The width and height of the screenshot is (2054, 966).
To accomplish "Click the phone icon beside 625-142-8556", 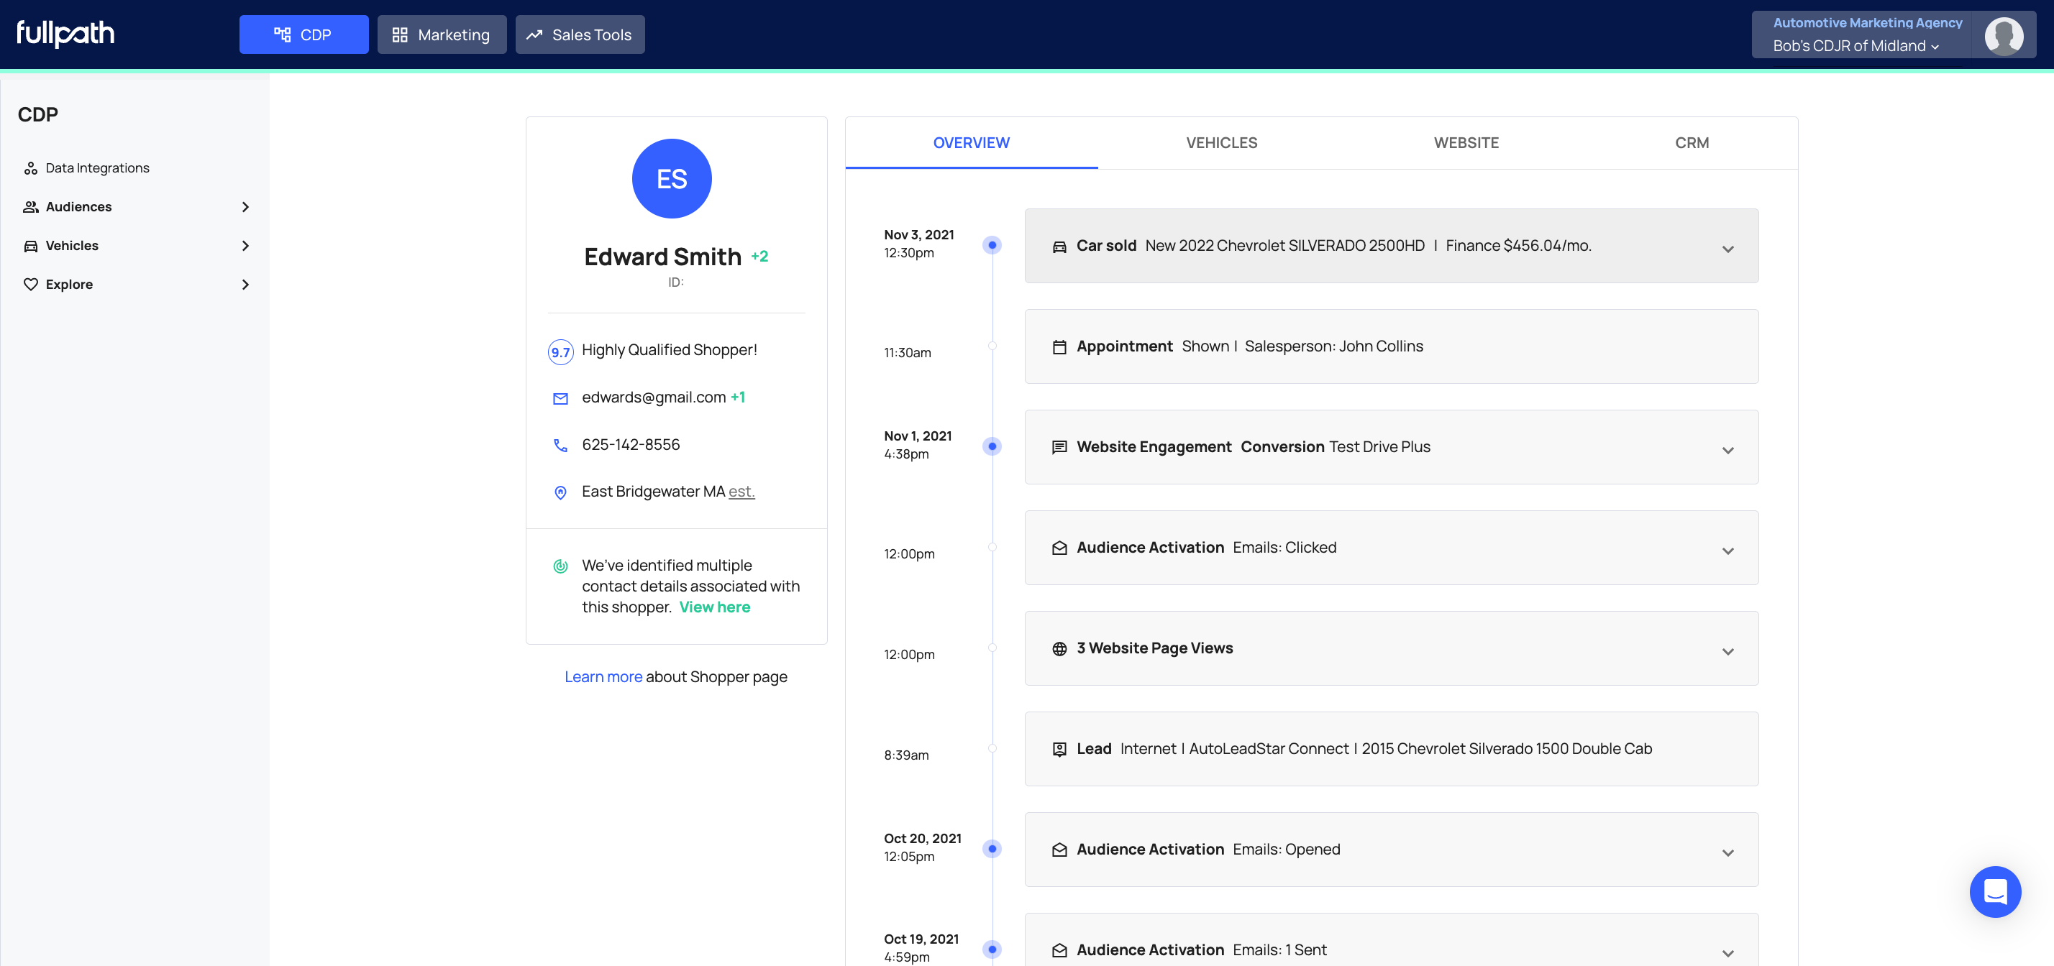I will click(x=560, y=446).
